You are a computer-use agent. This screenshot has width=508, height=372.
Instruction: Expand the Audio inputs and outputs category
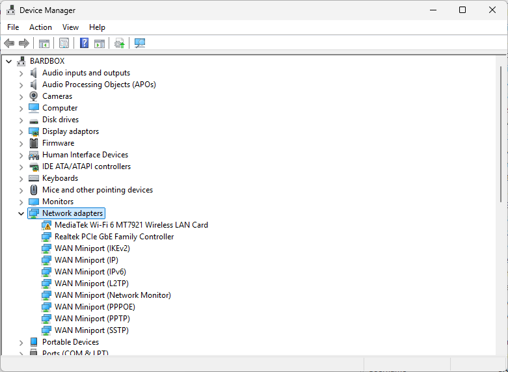pyautogui.click(x=21, y=73)
